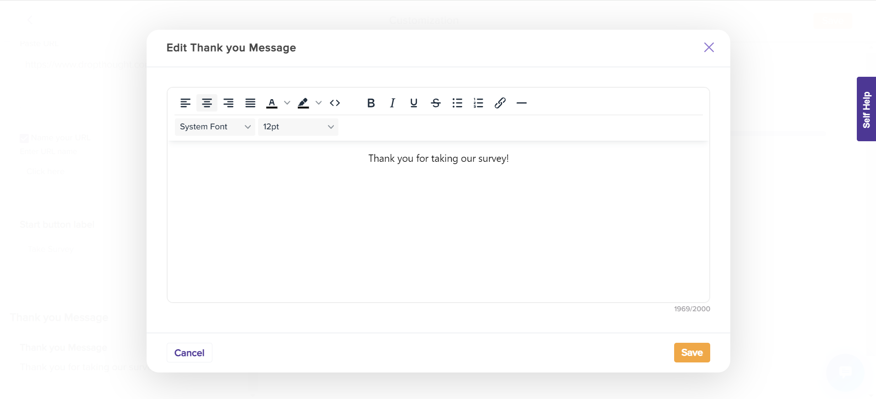Underline the selected text

(414, 103)
